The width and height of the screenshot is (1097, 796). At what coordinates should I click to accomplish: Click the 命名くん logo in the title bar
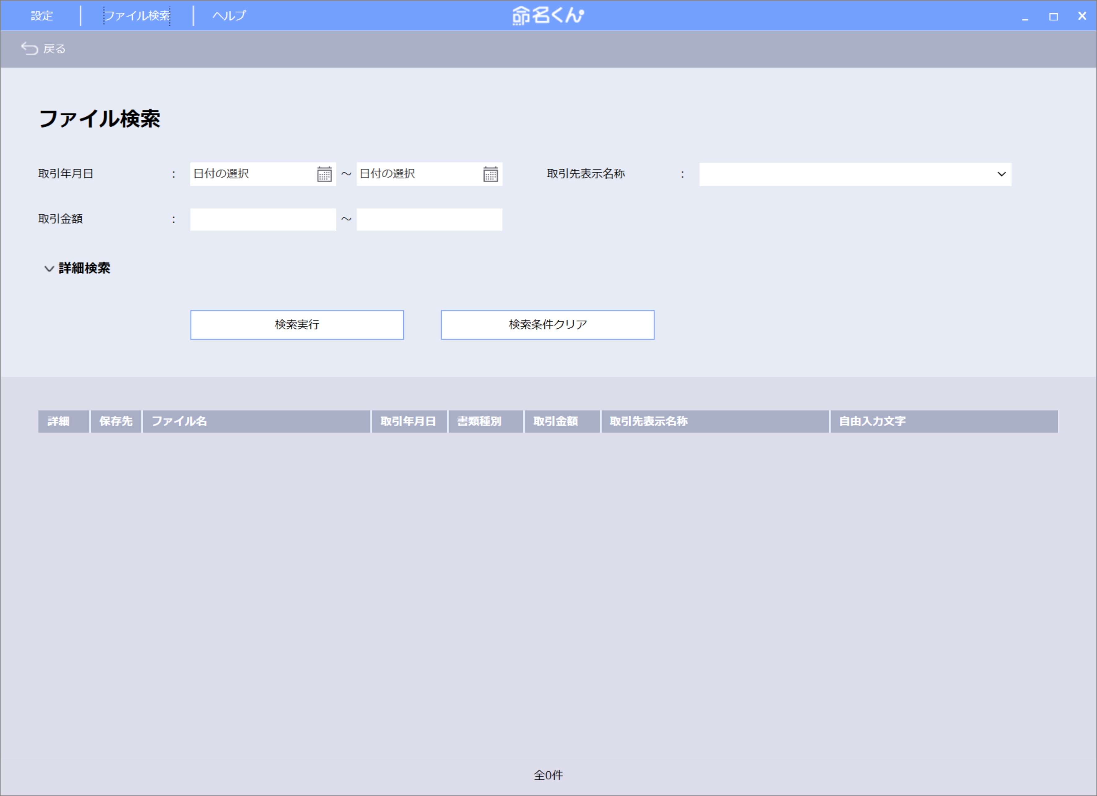548,15
